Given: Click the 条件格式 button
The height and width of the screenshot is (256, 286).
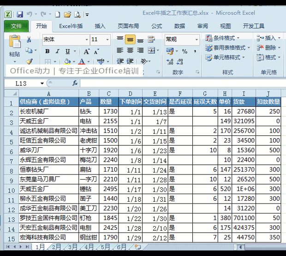Looking at the screenshot, I should click(222, 38).
